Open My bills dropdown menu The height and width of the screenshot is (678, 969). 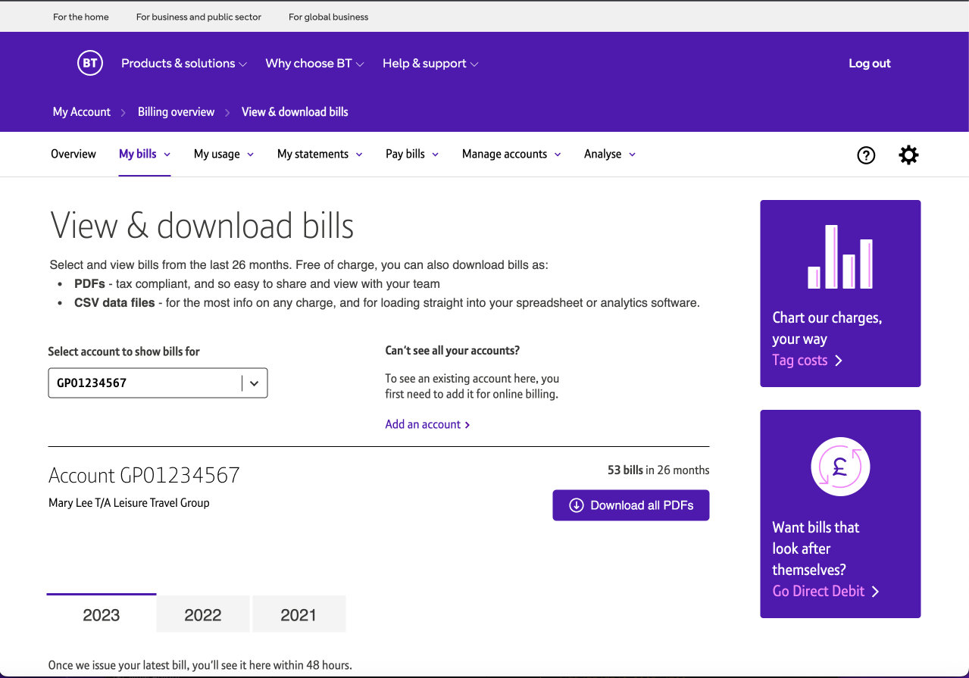pos(145,154)
